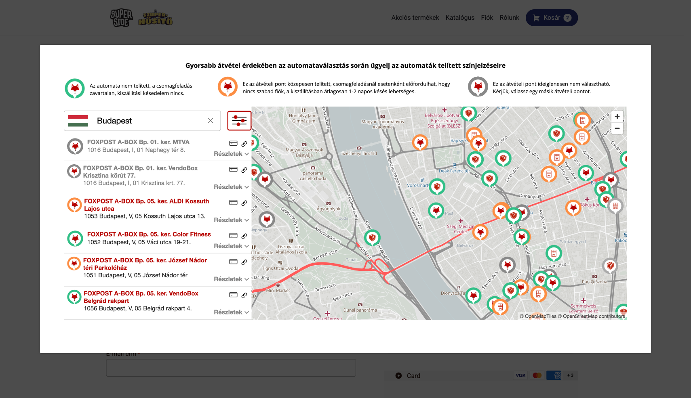Select FOXPOST A-BOX Bp. 01. ker. MTVA
Image resolution: width=691 pixels, height=398 pixels.
coord(138,142)
